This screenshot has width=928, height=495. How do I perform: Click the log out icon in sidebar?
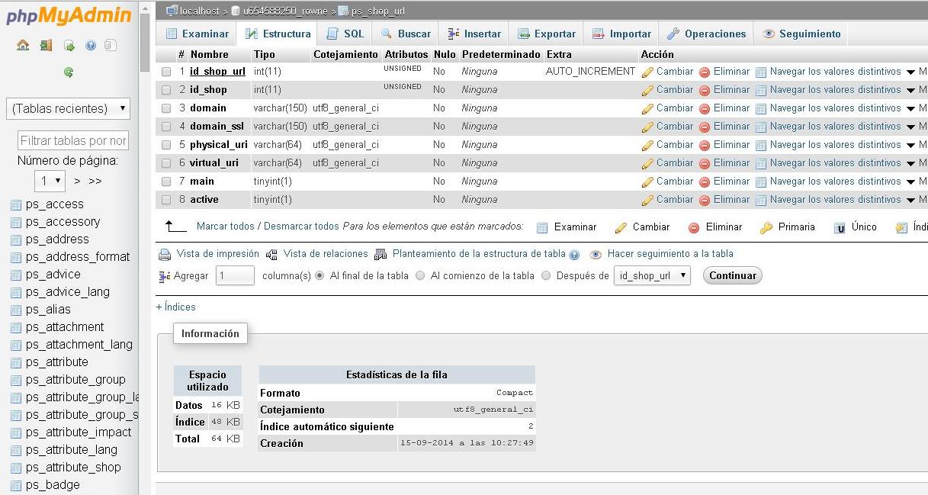pos(46,46)
